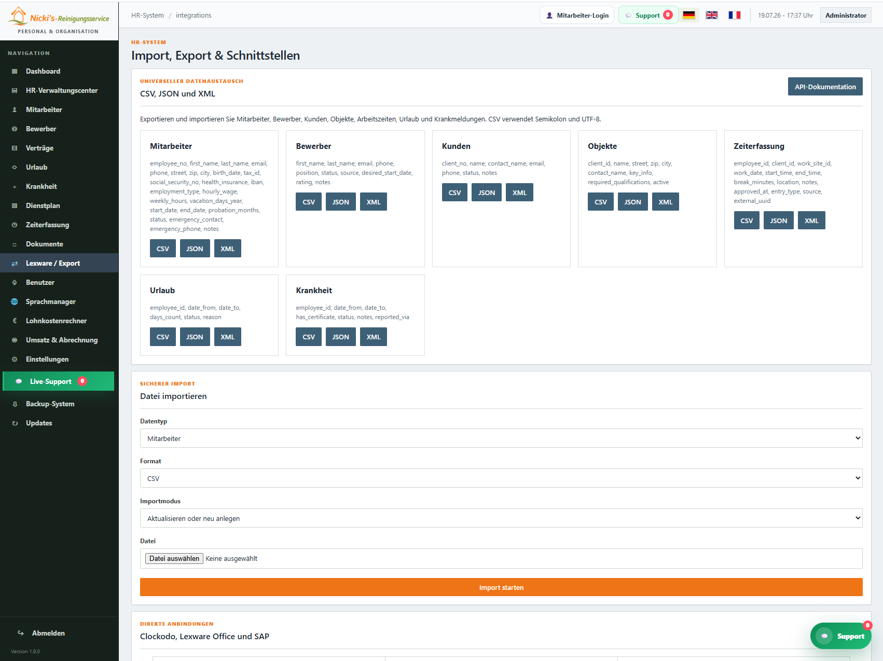
Task: Click the Sprachmanager globe icon
Action: pyautogui.click(x=15, y=302)
